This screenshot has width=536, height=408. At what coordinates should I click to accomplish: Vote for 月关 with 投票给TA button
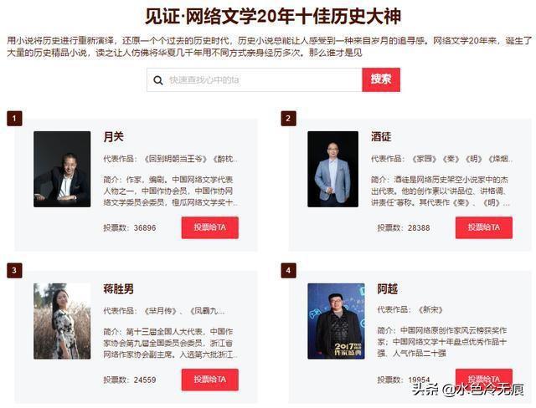210,227
